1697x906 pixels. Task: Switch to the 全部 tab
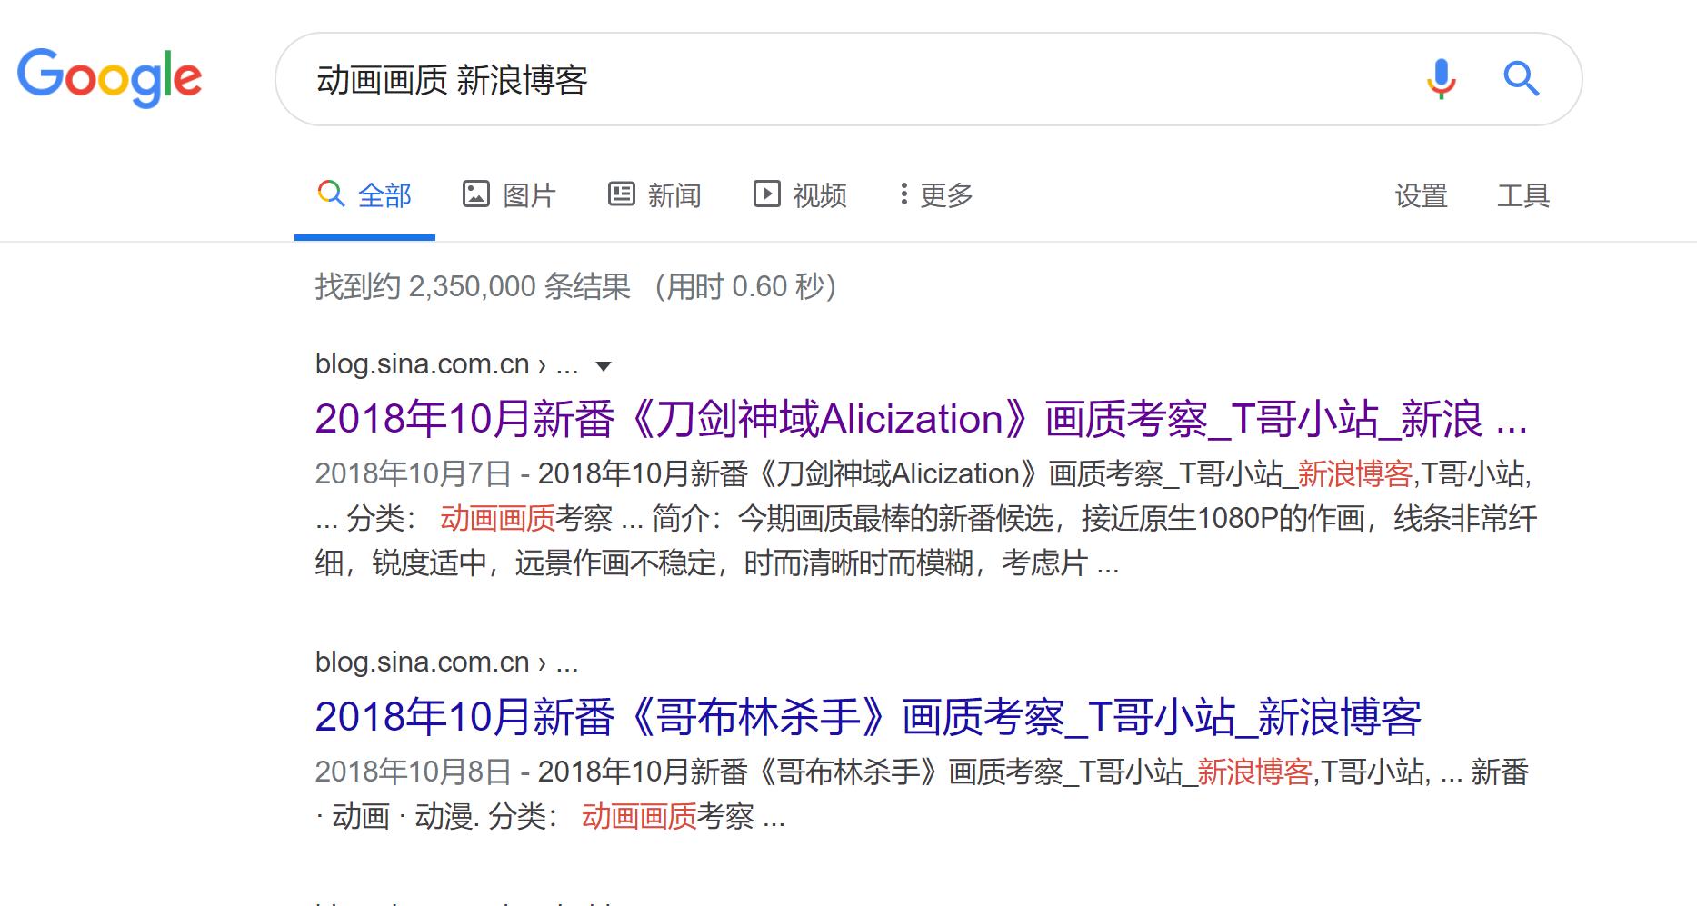pyautogui.click(x=384, y=194)
